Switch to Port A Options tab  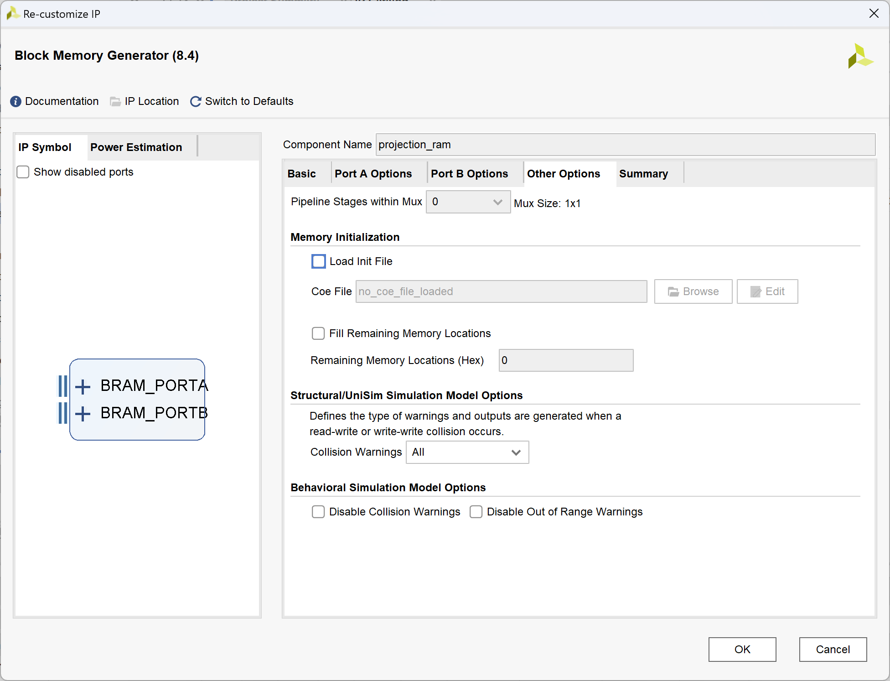[x=373, y=174]
